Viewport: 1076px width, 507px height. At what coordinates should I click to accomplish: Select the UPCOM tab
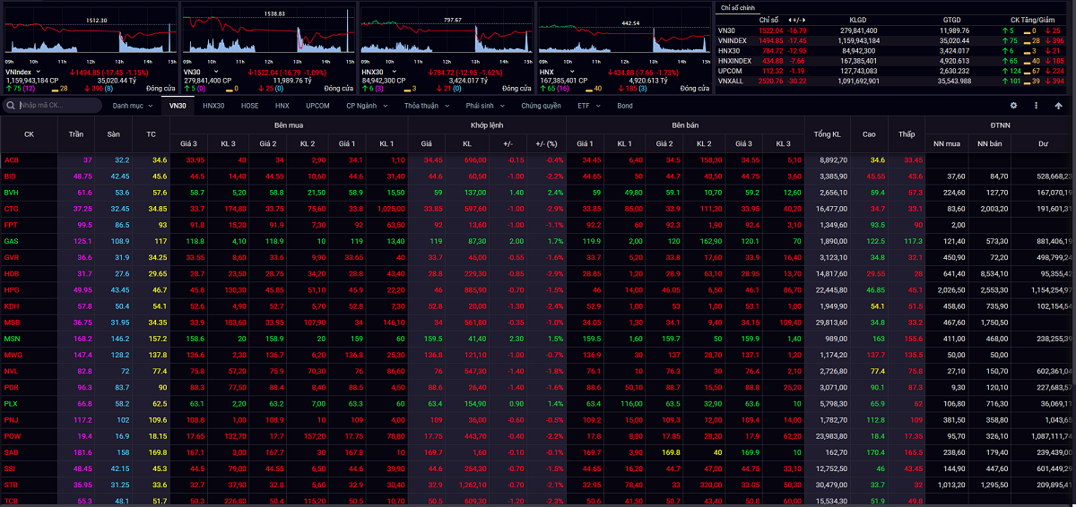(x=317, y=106)
